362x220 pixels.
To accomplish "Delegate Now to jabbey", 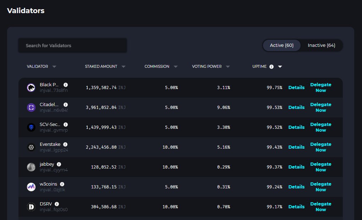I will click(321, 167).
